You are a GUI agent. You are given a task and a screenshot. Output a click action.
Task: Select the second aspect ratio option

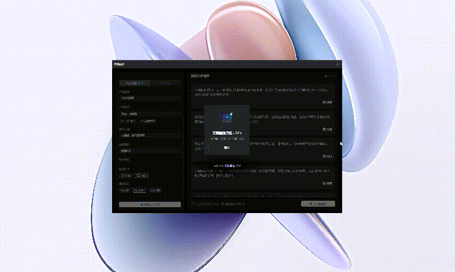pyautogui.click(x=143, y=176)
